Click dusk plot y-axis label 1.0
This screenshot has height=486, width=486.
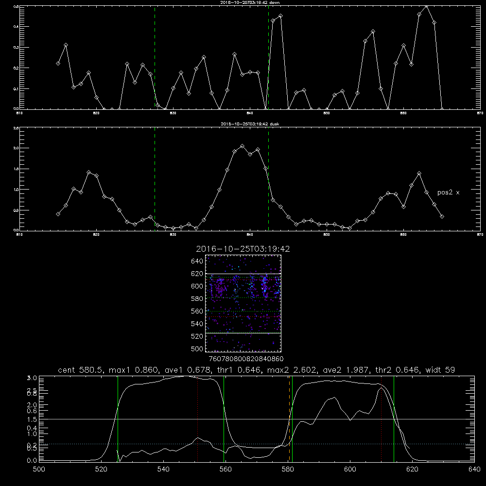[x=17, y=190]
